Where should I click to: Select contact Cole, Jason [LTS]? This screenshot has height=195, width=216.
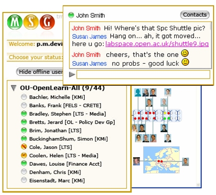[x=50, y=147]
